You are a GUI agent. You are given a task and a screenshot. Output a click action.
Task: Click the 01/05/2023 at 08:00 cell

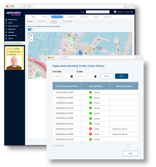[x=67, y=98]
